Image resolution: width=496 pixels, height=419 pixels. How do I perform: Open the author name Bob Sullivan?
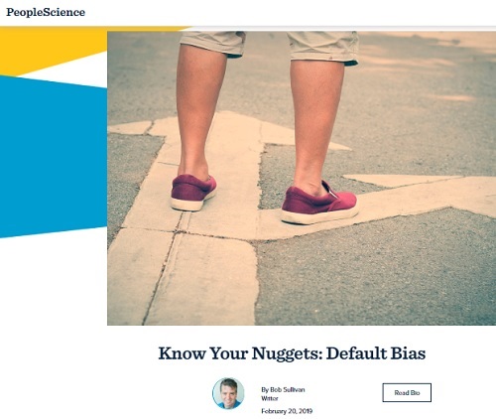(x=288, y=389)
